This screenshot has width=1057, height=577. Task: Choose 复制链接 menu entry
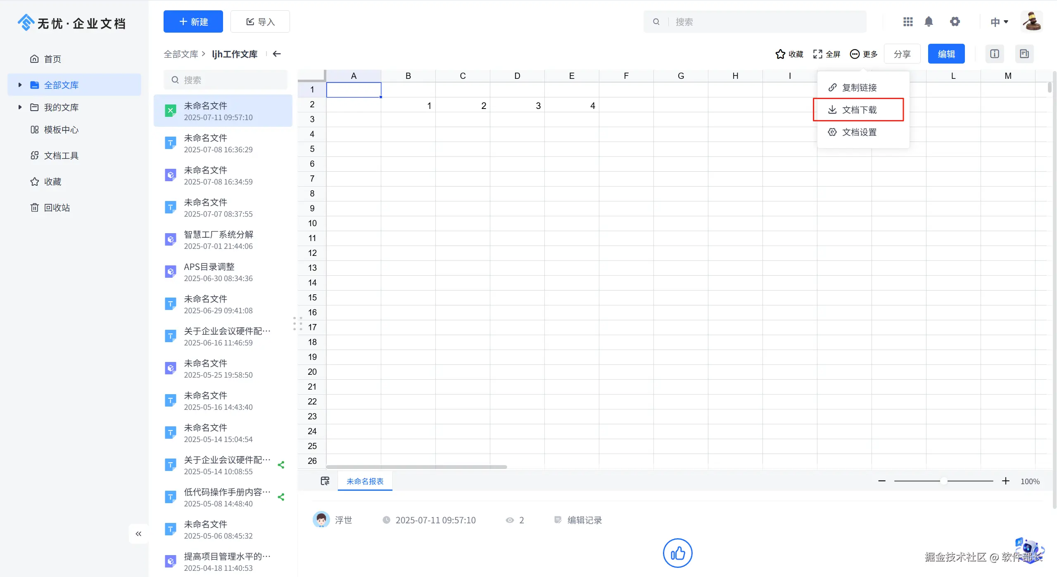tap(858, 87)
